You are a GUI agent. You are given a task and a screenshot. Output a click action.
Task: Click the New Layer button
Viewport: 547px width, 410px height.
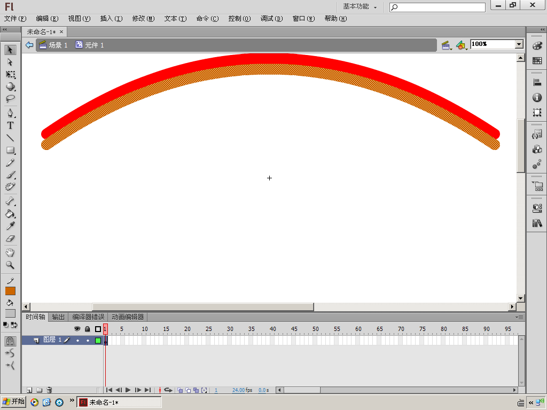[x=29, y=390]
